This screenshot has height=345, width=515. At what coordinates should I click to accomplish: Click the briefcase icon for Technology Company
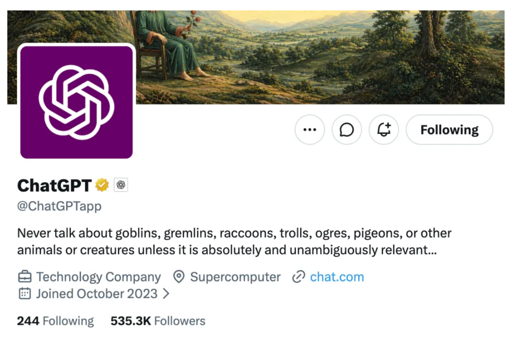pos(24,277)
